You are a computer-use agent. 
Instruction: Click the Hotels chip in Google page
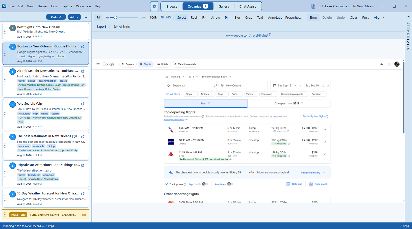[163, 64]
